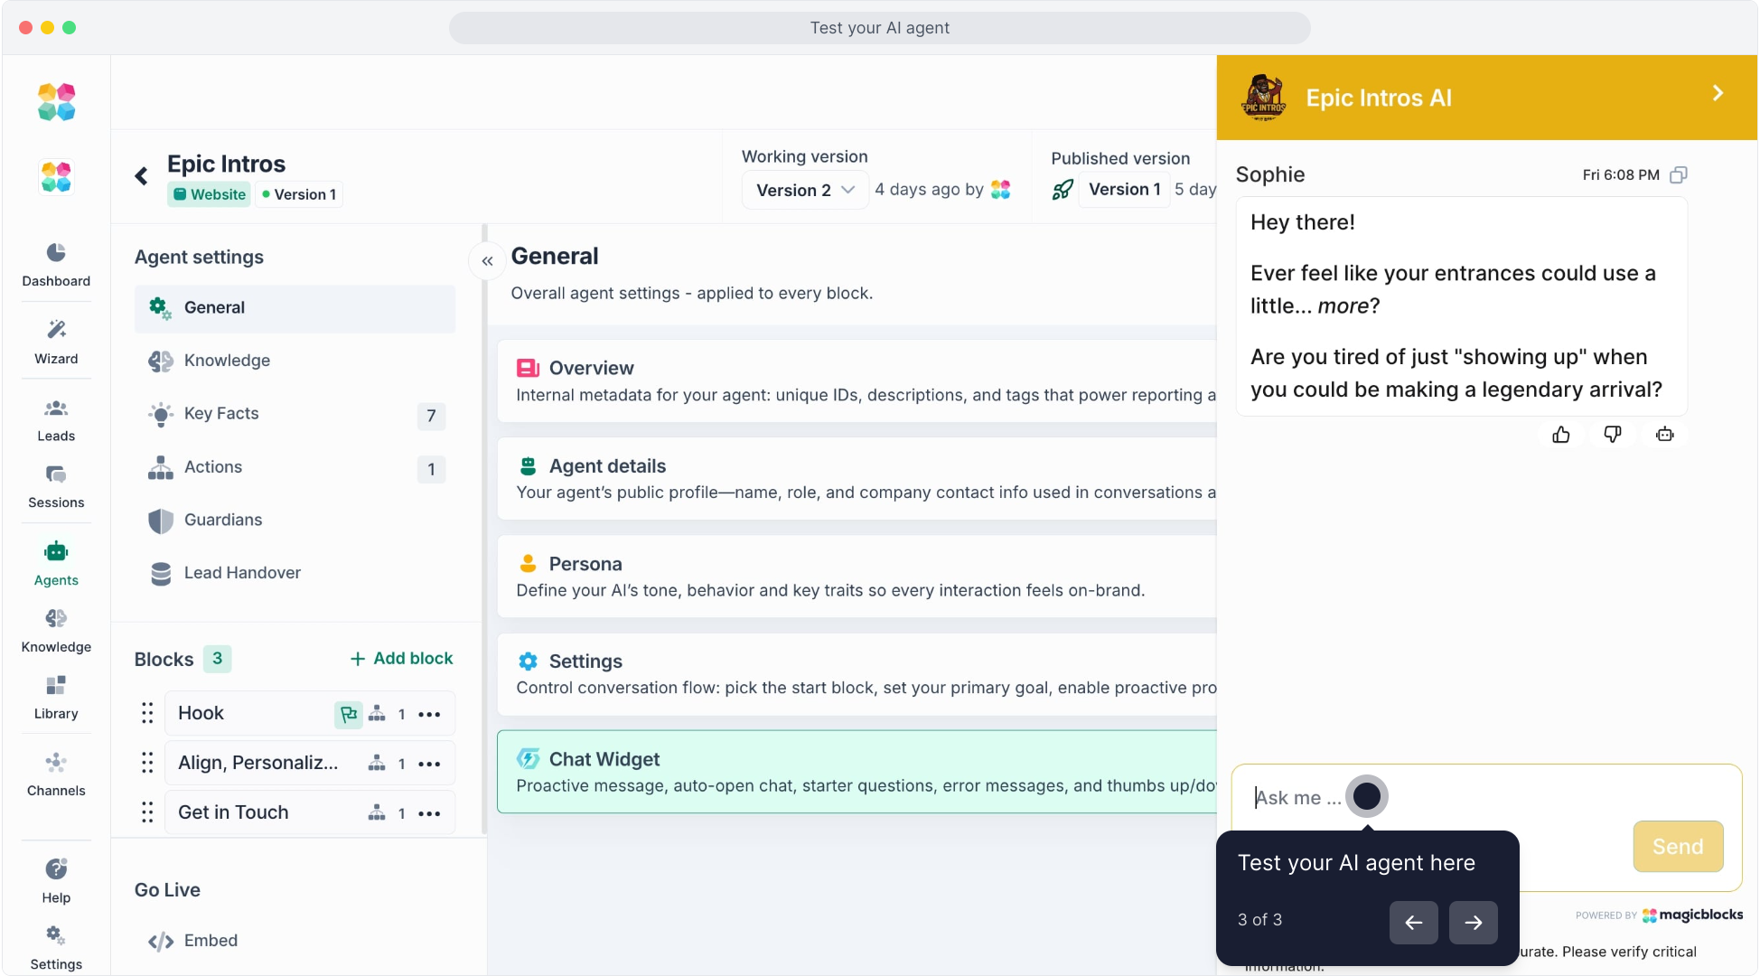This screenshot has height=976, width=1760.
Task: Select Knowledge in Agent settings
Action: click(227, 361)
